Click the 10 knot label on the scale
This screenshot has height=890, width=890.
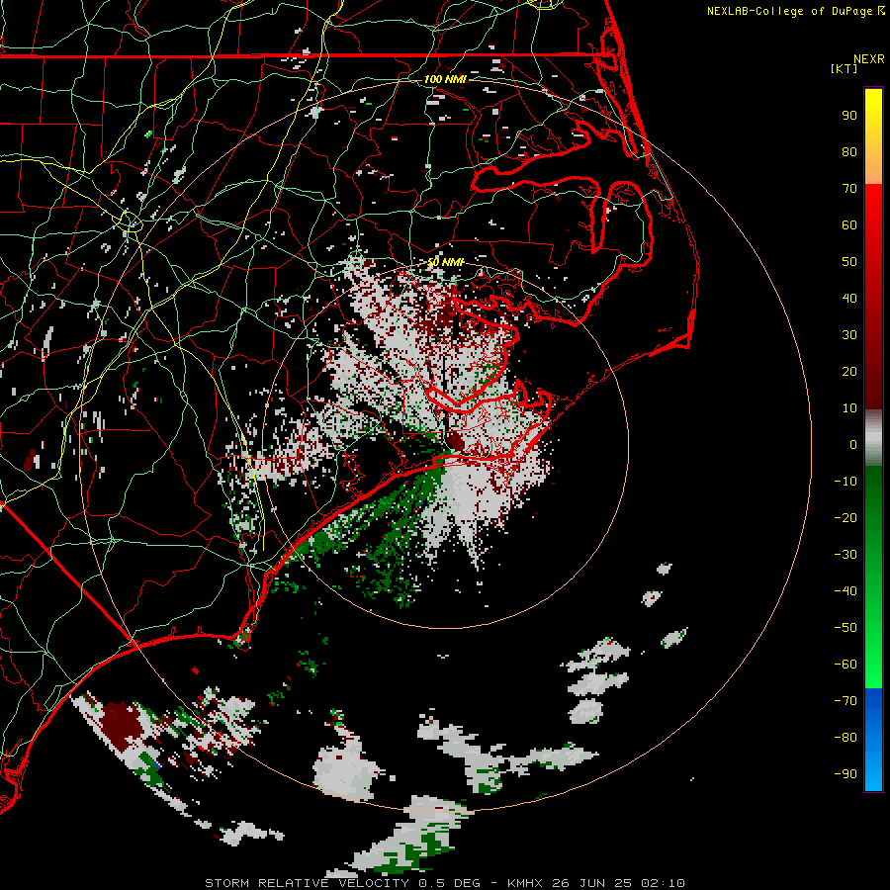(x=849, y=408)
